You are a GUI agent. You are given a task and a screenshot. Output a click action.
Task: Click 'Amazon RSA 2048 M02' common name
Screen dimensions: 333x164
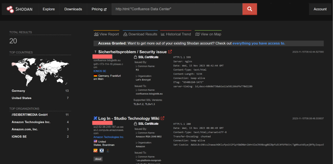[149, 136]
